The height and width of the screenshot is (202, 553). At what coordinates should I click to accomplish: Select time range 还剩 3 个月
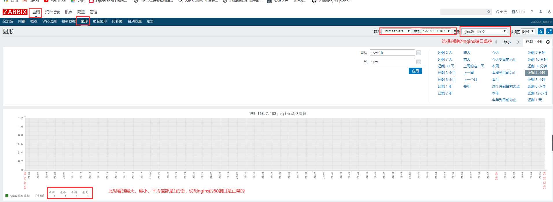point(447,73)
